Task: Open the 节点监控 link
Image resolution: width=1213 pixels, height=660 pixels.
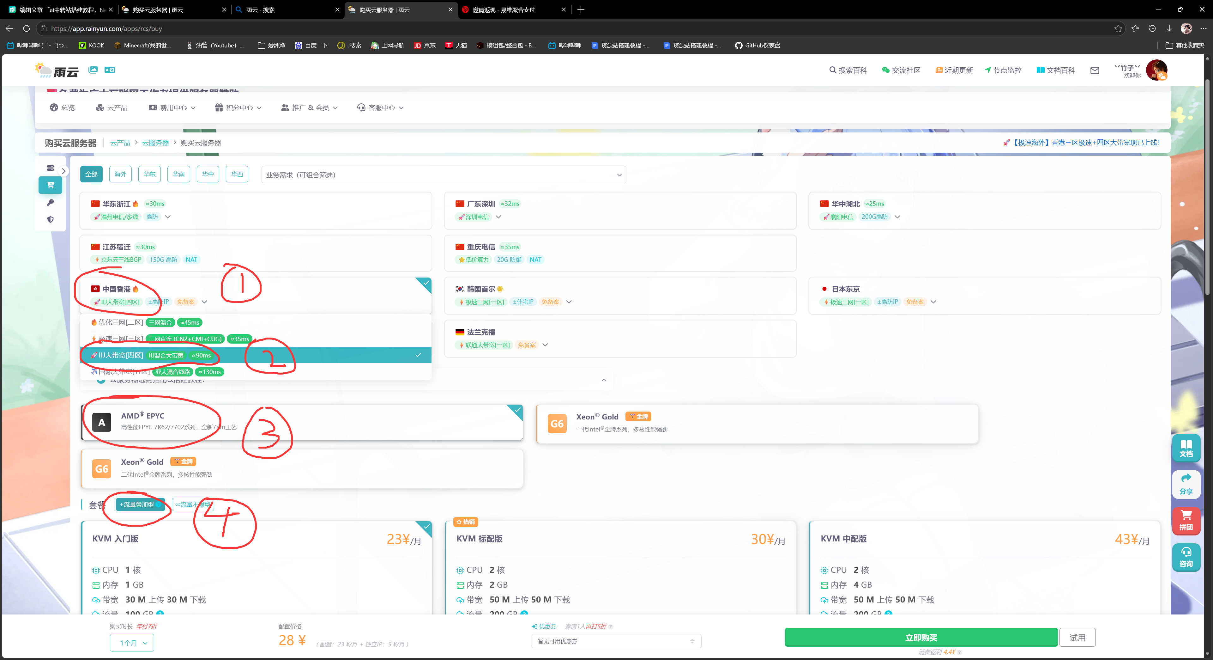Action: tap(1004, 70)
